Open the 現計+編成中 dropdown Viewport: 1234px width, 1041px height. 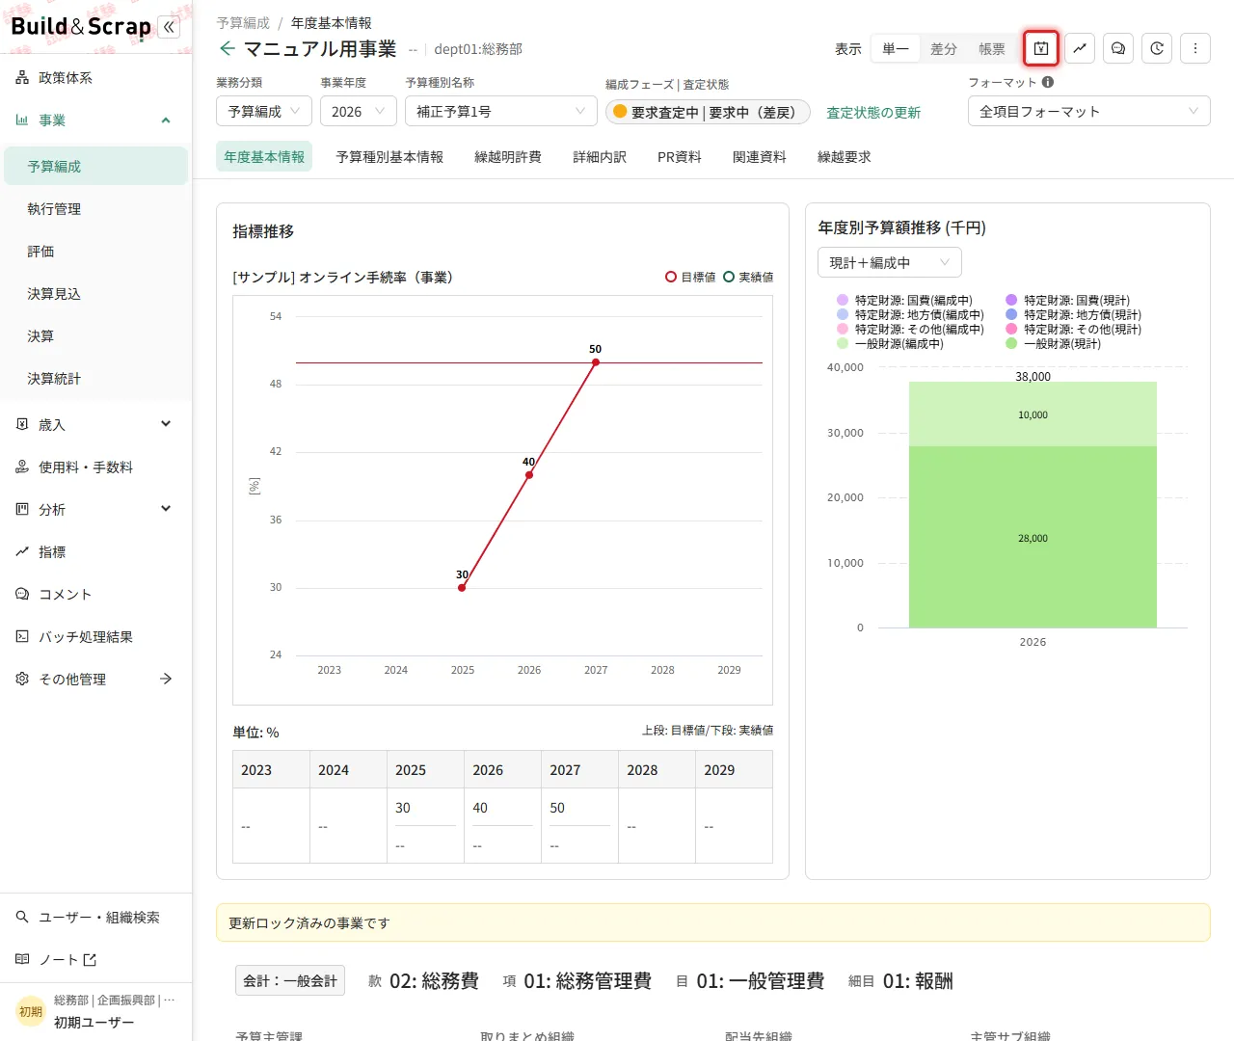coord(890,263)
